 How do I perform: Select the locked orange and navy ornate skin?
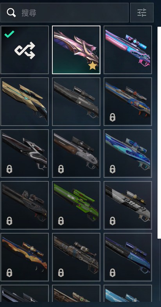click(x=25, y=257)
